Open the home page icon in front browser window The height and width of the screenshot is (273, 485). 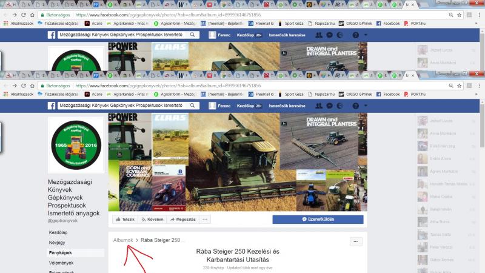32,86
